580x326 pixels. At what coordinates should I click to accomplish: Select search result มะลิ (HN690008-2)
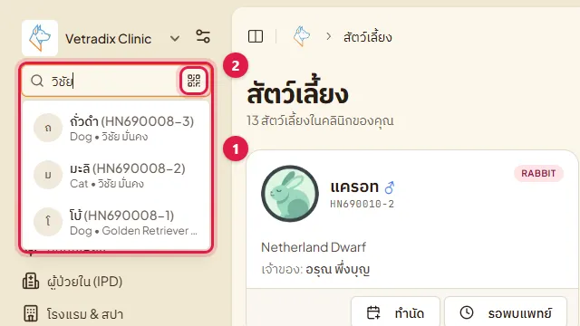(x=116, y=175)
